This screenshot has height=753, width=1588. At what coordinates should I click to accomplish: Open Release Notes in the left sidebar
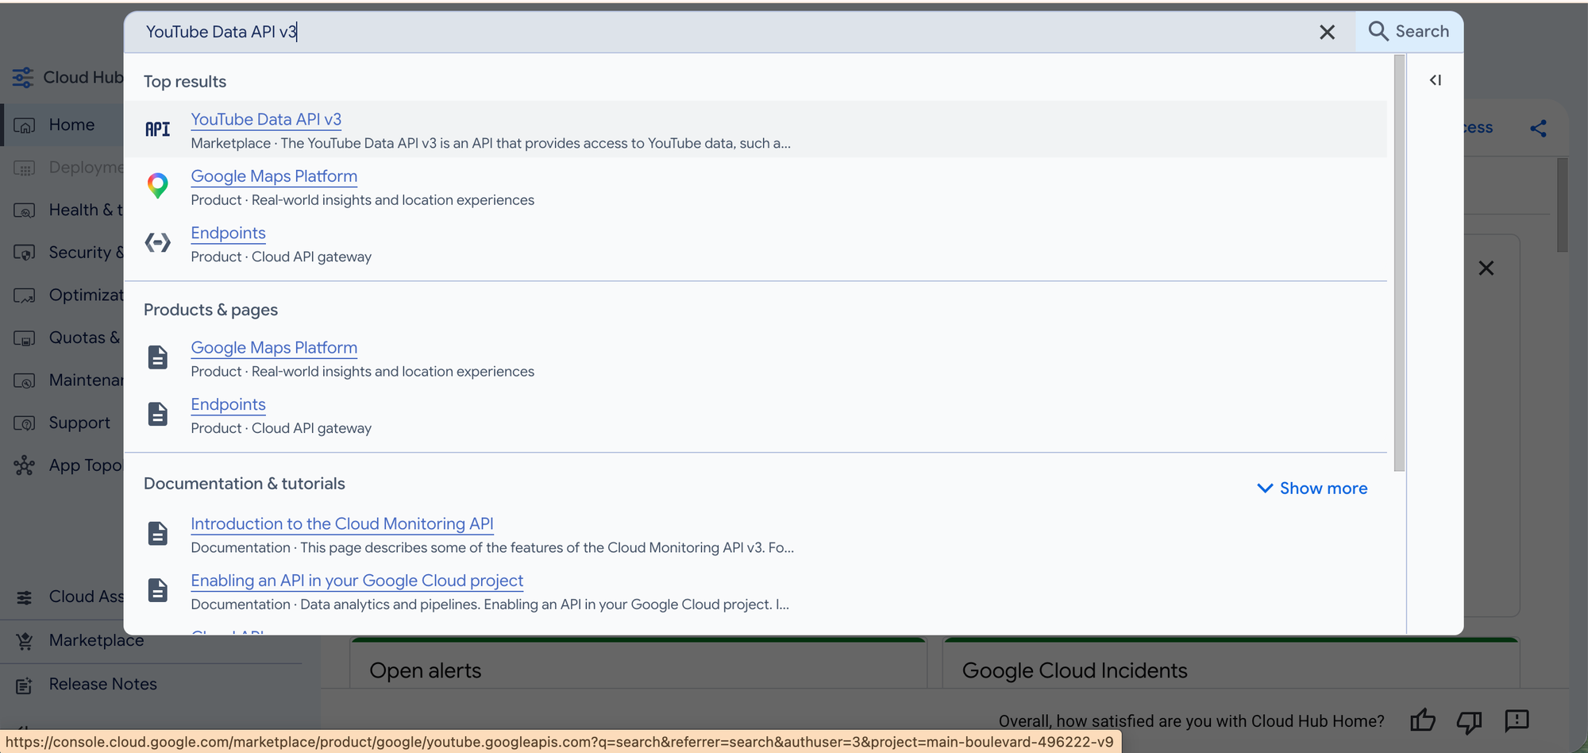(x=102, y=684)
